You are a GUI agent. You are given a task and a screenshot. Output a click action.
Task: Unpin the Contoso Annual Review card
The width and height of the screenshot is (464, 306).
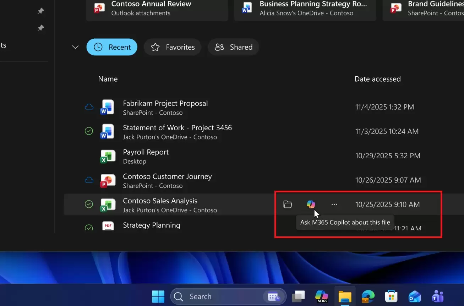[x=40, y=11]
